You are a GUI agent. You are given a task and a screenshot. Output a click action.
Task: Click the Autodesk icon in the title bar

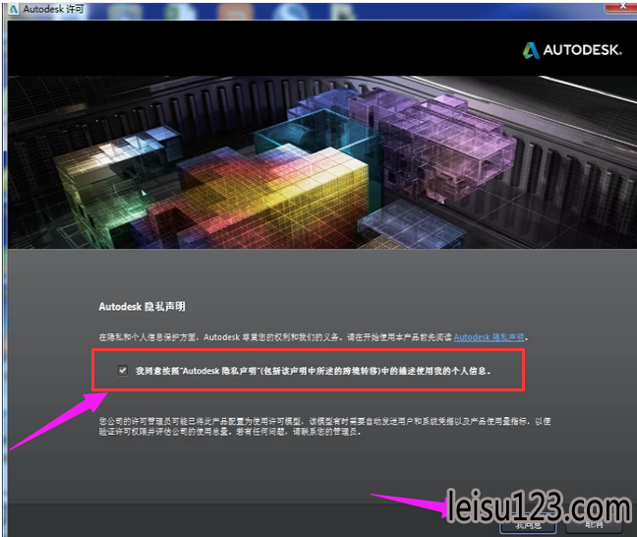pos(14,9)
